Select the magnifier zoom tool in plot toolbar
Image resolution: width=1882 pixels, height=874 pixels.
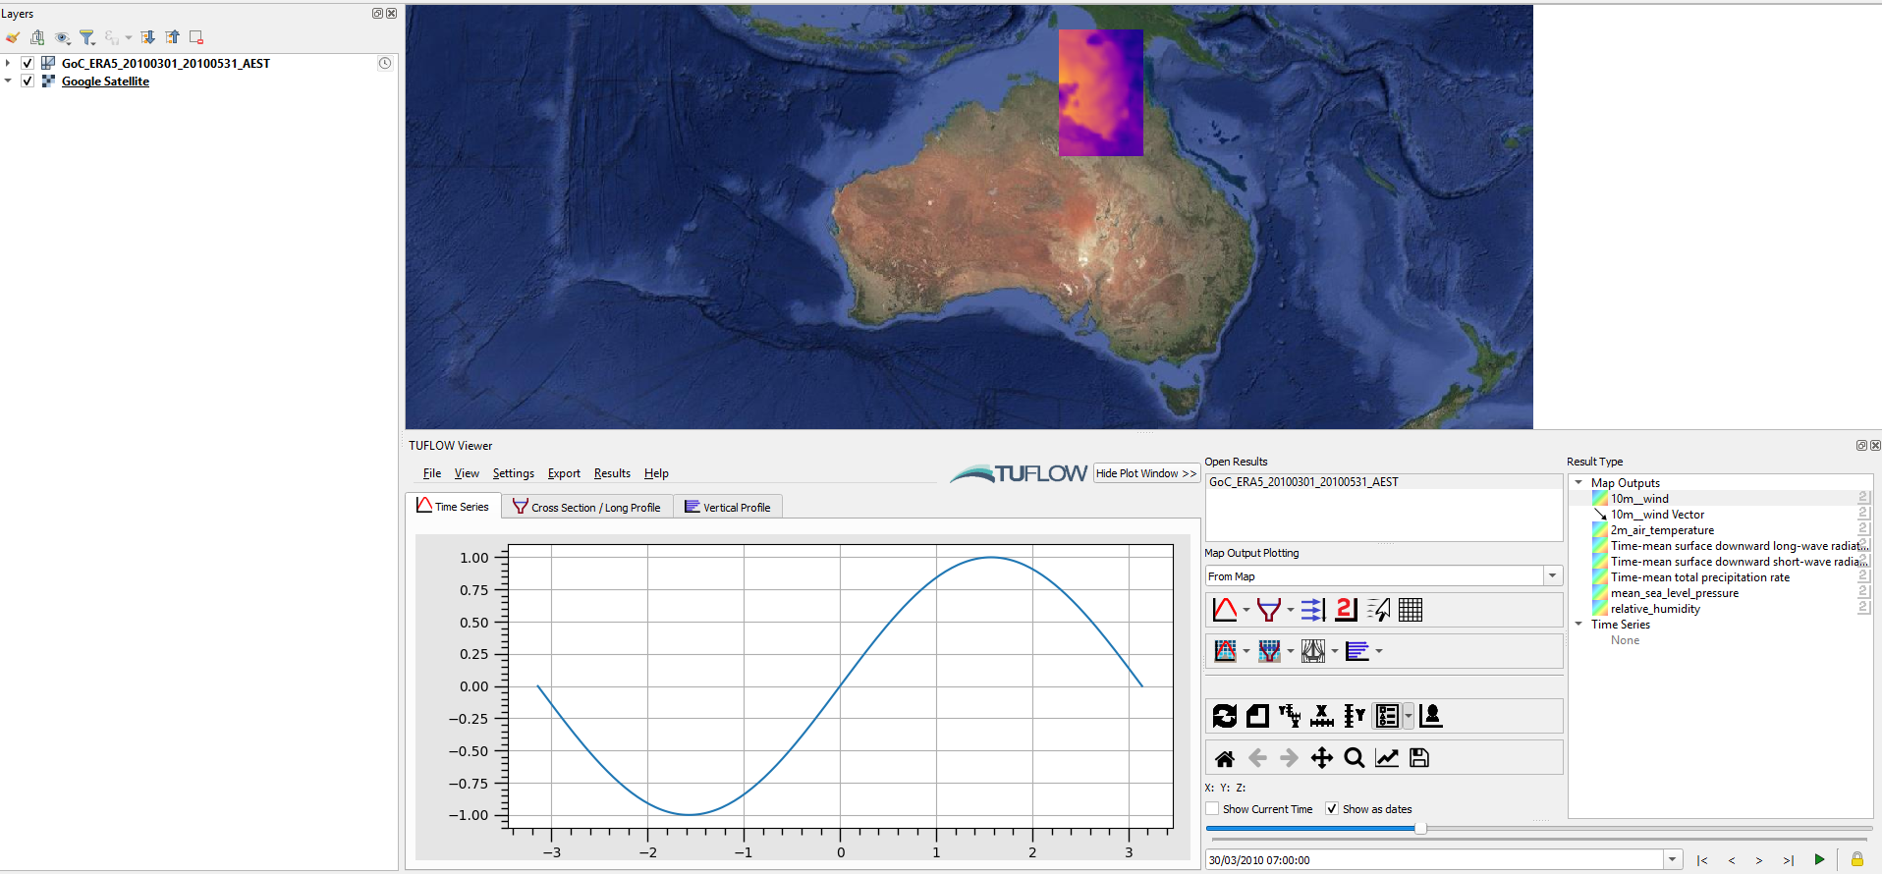tap(1354, 757)
